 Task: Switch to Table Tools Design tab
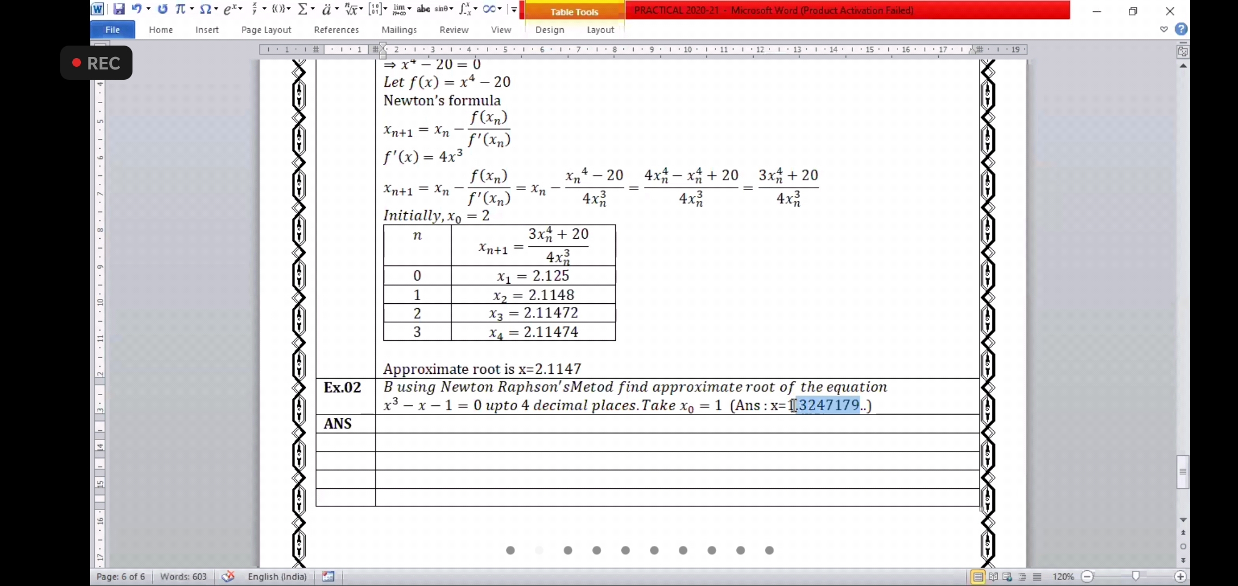click(x=549, y=30)
